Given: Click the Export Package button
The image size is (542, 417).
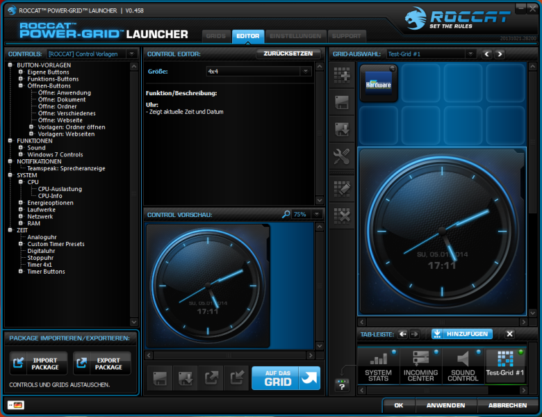Looking at the screenshot, I should (102, 363).
